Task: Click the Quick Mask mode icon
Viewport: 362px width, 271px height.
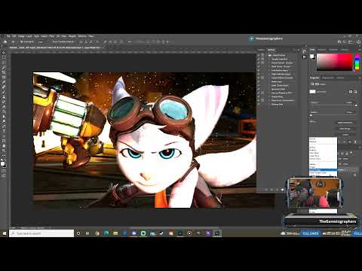Action: pos(4,171)
